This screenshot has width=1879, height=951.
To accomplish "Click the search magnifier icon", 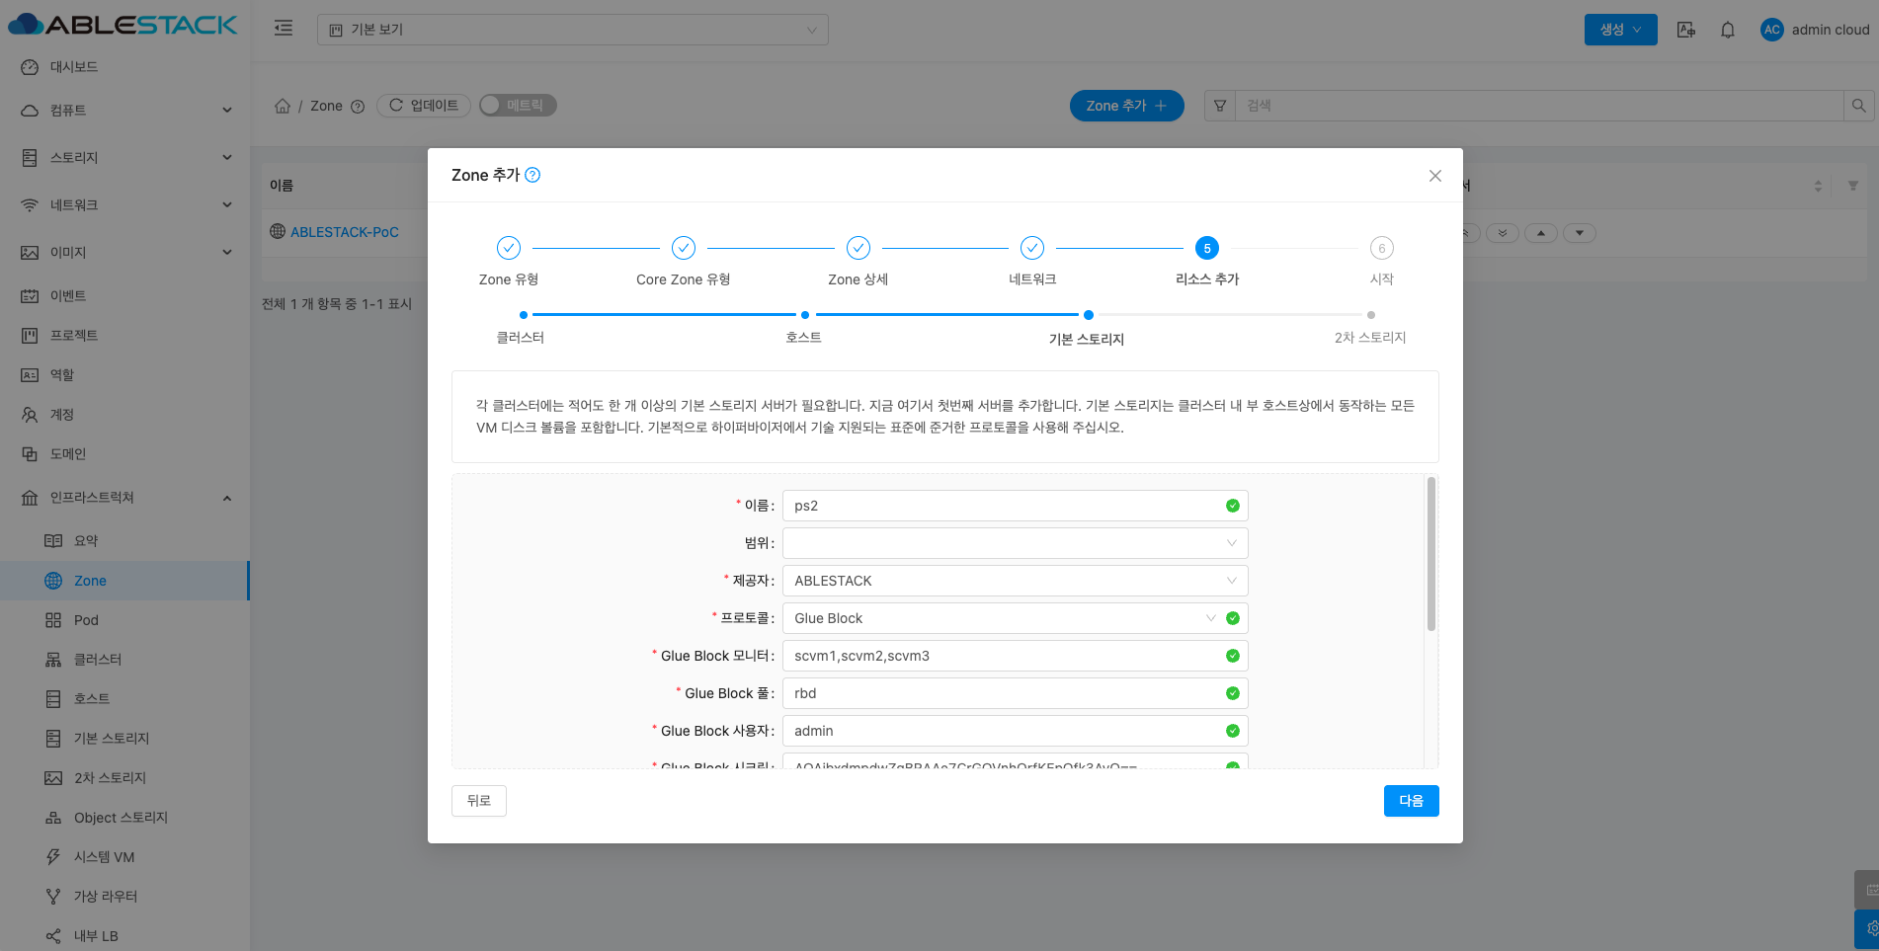I will [x=1858, y=106].
